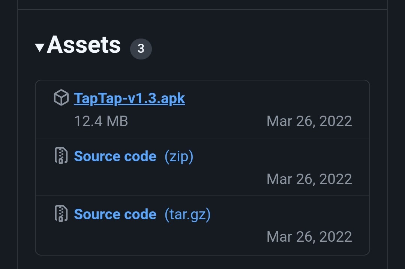Download the TapTap-v1.3.apk file
Screen dimensions: 405x269
point(129,98)
